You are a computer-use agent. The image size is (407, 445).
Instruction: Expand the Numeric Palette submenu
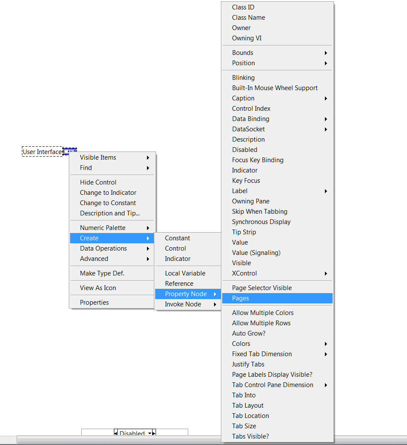[112, 228]
